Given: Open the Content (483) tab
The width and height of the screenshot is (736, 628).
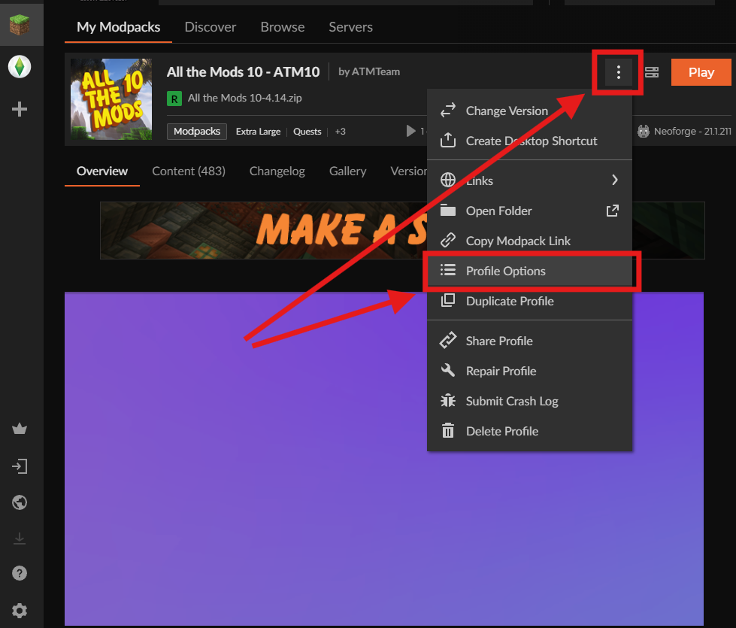Looking at the screenshot, I should pos(188,171).
